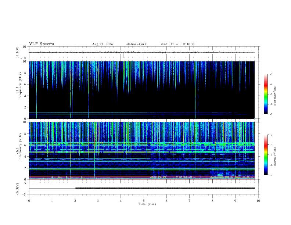The width and height of the screenshot is (291, 225).
Task: Click the red band near 0 kHz in ch.2 spectrogram
Action: 141,179
